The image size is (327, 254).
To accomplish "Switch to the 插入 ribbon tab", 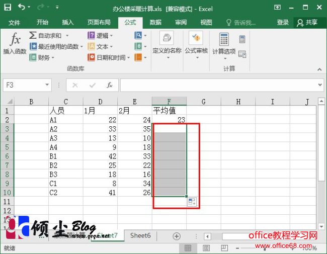I will coord(68,22).
